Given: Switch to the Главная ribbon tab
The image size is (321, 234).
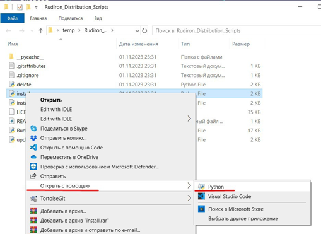Looking at the screenshot, I should pyautogui.click(x=38, y=18).
